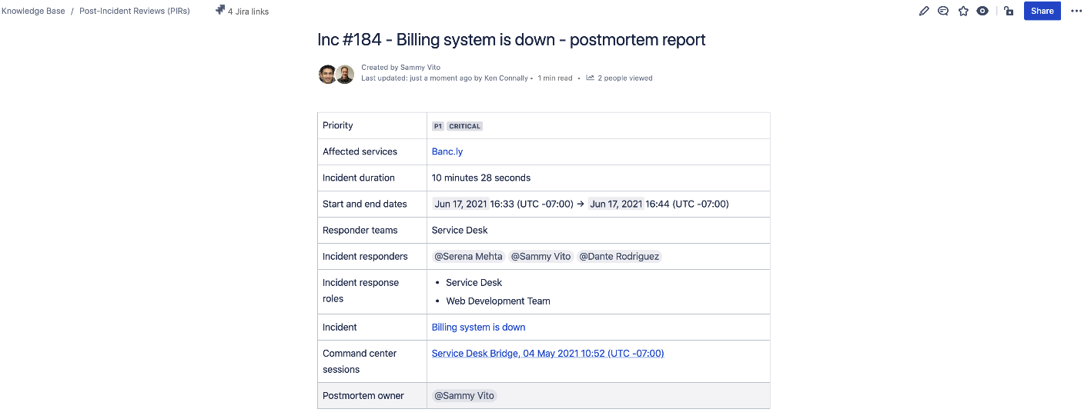Click the Jun 17, 2021 start date
Screen dimensions: 1091x419
pos(460,204)
